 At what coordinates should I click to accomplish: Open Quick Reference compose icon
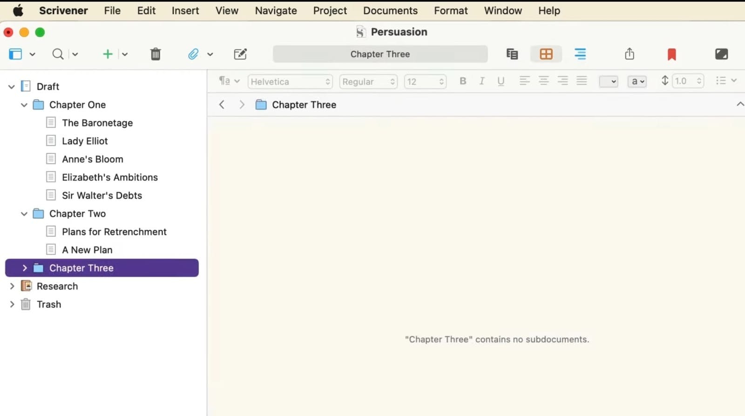pyautogui.click(x=240, y=54)
